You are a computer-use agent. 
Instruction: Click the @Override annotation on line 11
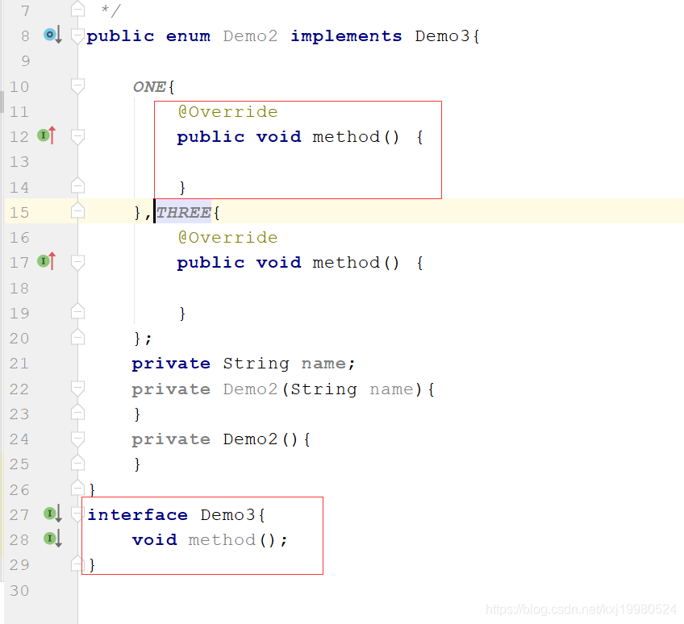[227, 111]
